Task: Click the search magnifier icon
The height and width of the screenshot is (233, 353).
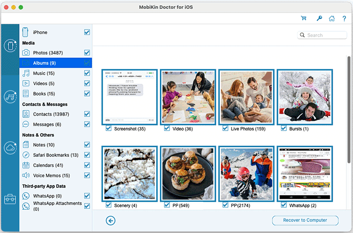Action: tap(303, 35)
